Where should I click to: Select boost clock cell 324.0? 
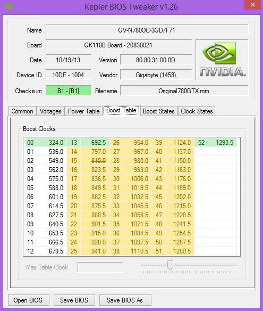tap(52, 142)
